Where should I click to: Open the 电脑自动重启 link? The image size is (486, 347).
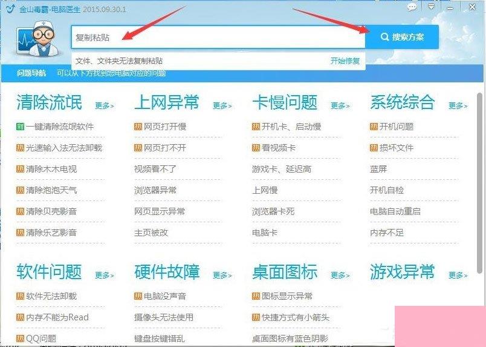[395, 211]
